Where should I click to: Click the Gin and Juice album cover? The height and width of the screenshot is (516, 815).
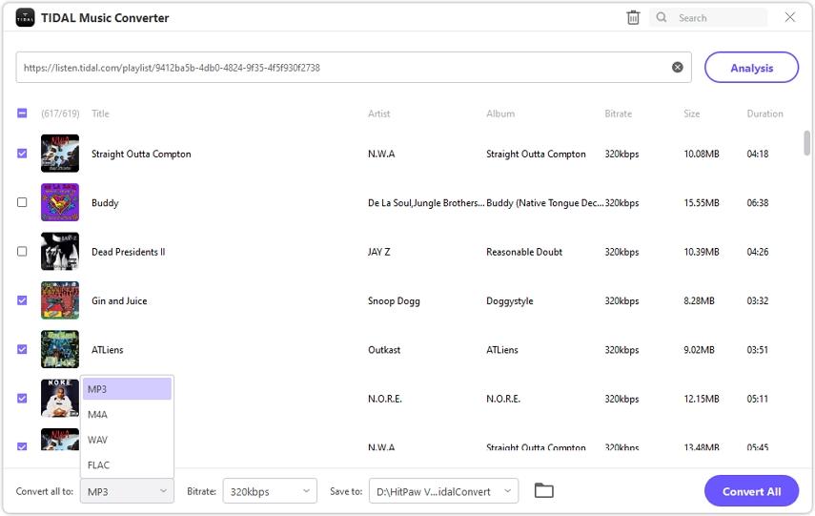click(60, 300)
